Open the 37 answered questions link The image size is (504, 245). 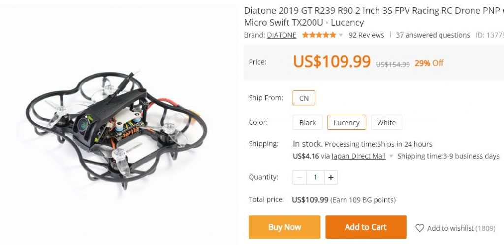[433, 35]
